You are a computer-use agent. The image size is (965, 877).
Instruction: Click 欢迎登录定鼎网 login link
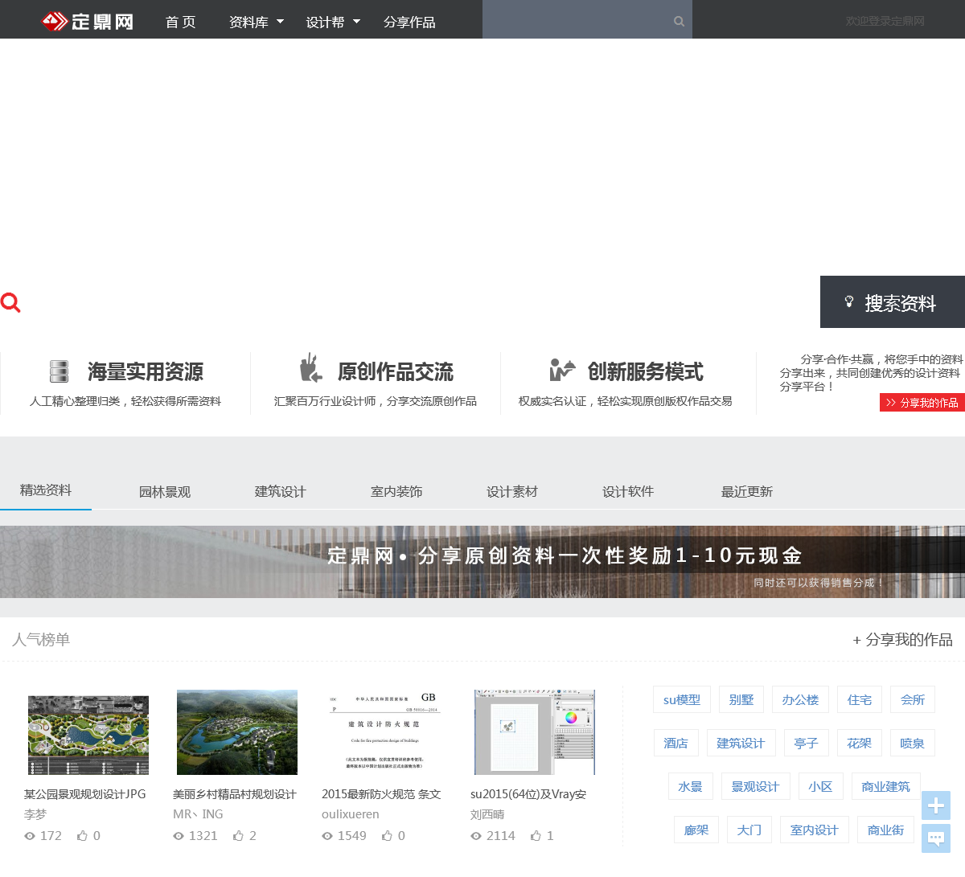pos(885,21)
